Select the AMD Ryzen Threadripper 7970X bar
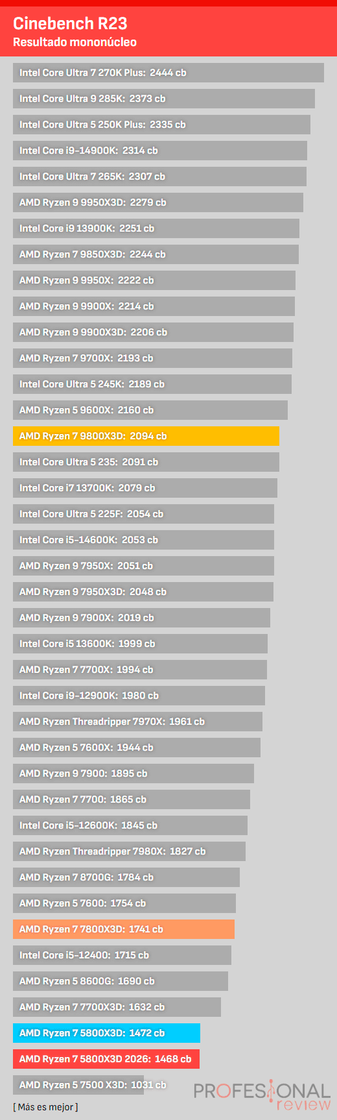The height and width of the screenshot is (1120, 337). click(x=137, y=722)
